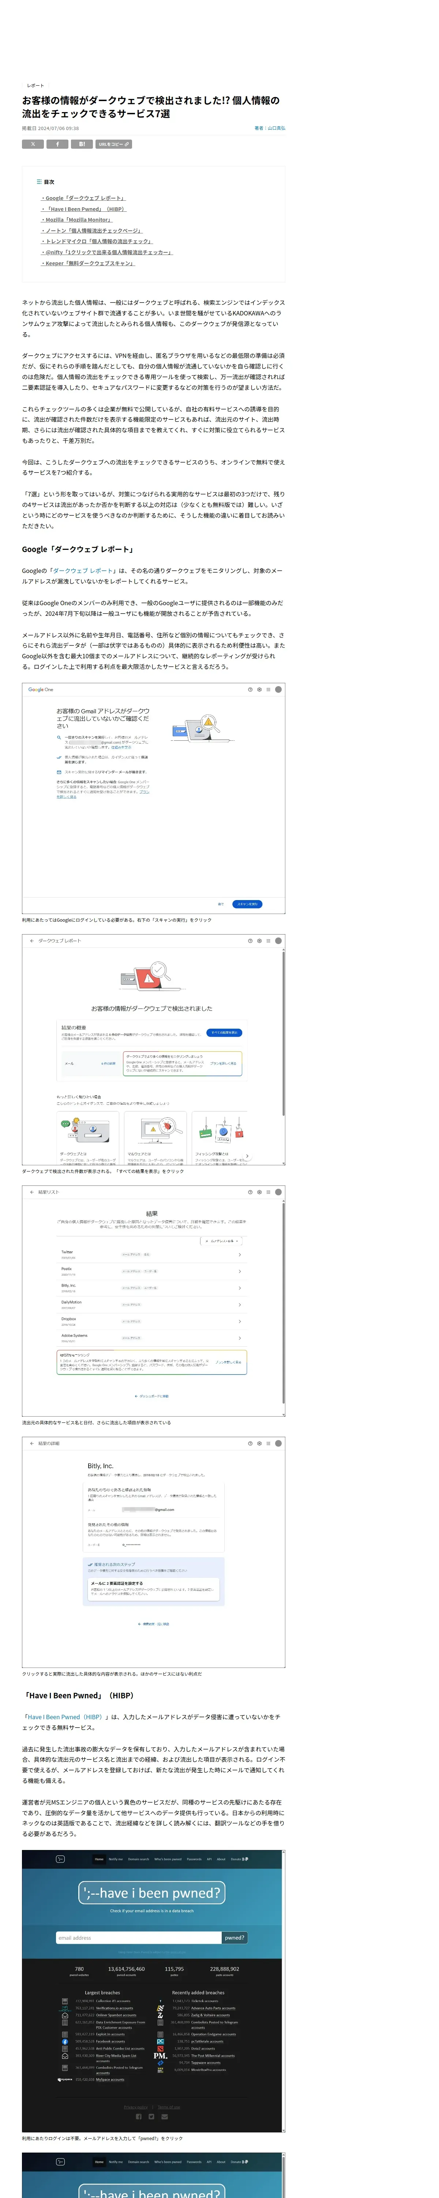Enlarge the Bitly, Inc. result detail screenshot
This screenshot has width=439, height=2198.
pos(153,1552)
